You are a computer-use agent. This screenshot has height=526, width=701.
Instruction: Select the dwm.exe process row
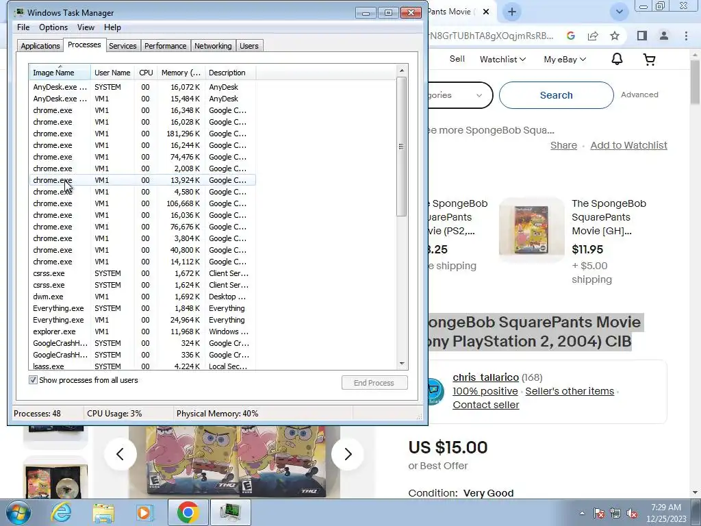142,297
